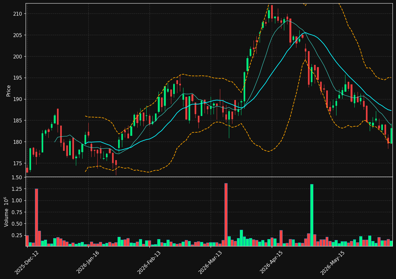
Task: Click the 195 price axis label
Action: 18,78
